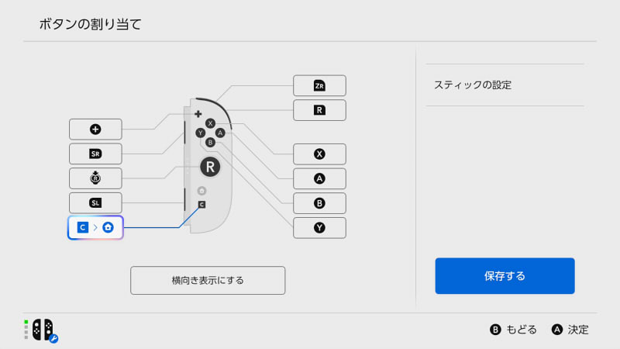Select the right stick press mapping box
Image resolution: width=620 pixels, height=349 pixels.
coord(95,178)
